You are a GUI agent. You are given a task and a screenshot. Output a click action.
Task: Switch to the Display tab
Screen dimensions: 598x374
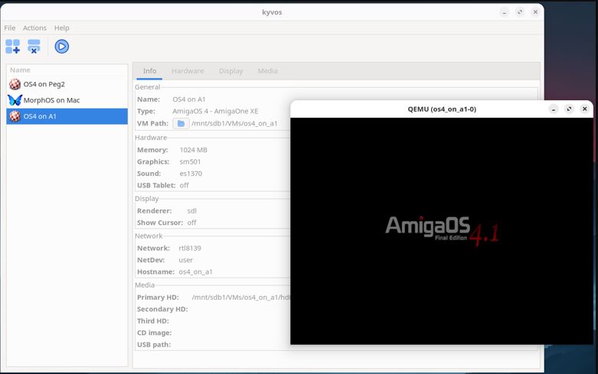230,71
